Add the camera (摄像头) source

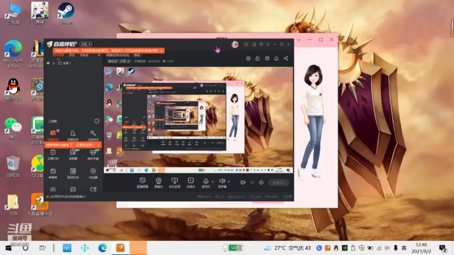pos(158,183)
